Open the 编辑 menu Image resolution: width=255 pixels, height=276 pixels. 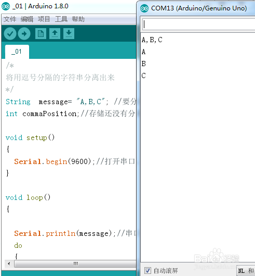pyautogui.click(x=27, y=19)
